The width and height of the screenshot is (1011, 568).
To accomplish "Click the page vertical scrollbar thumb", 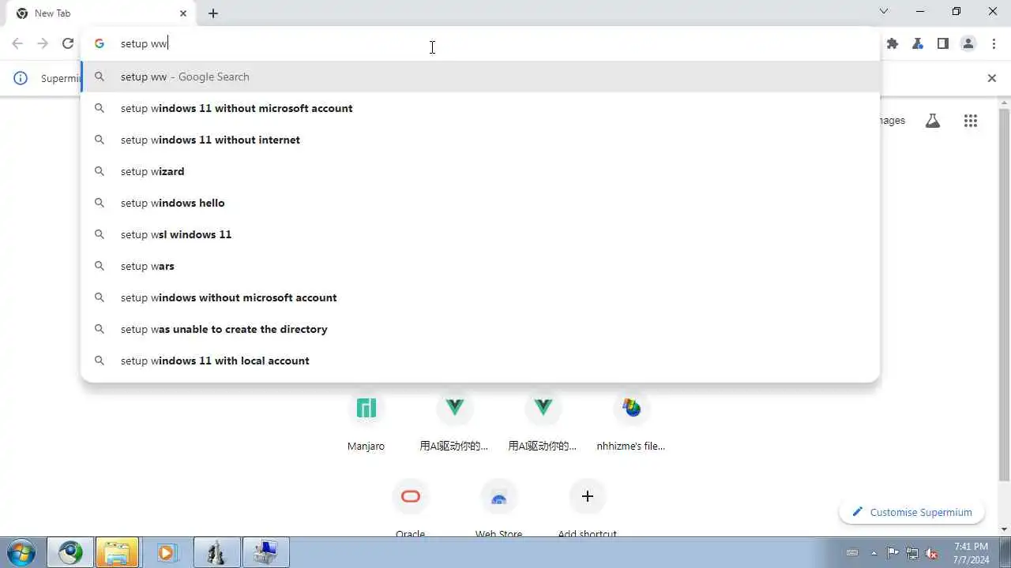I will pos(1004,294).
